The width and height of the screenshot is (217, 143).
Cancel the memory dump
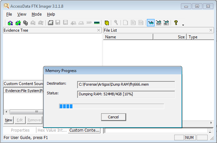coord(114,117)
